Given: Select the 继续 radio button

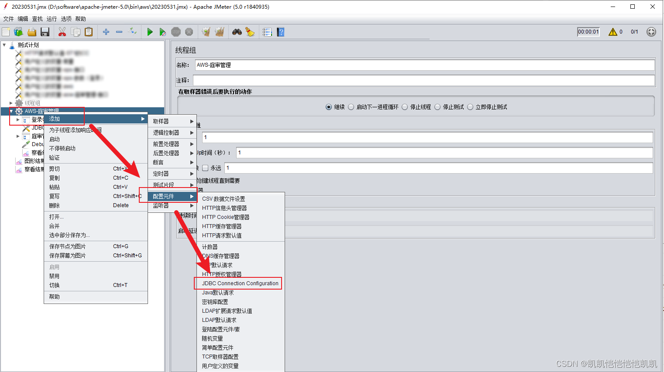Looking at the screenshot, I should point(329,107).
